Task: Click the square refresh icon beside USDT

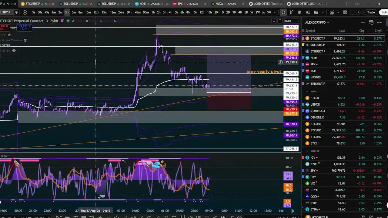Action: 280,21
